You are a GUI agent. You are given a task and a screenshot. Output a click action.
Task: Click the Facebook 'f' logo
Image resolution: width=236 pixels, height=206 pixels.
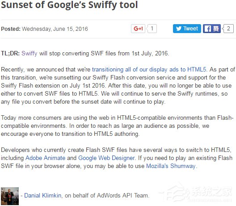208,29
